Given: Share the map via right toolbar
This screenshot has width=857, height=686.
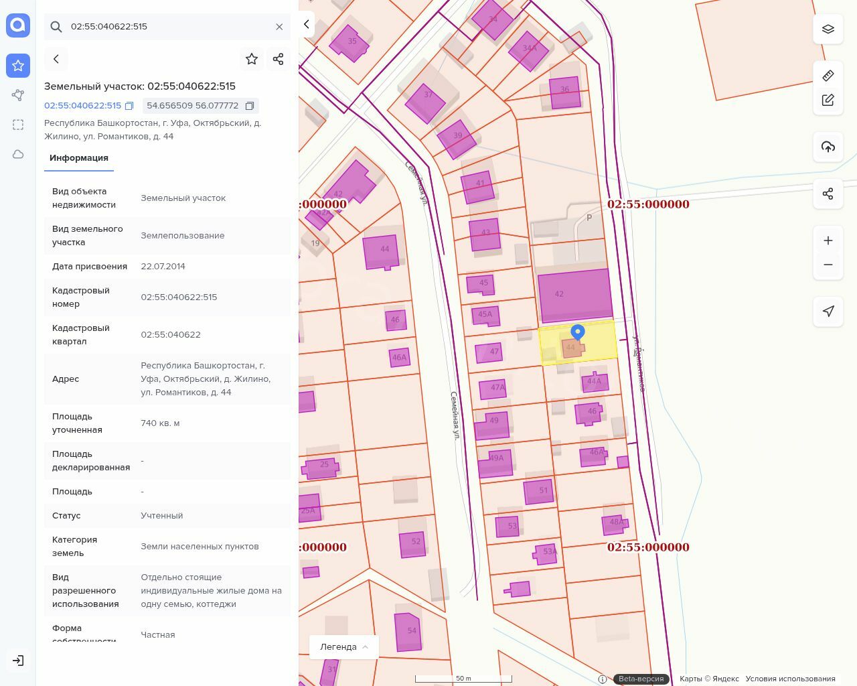Looking at the screenshot, I should tap(828, 194).
